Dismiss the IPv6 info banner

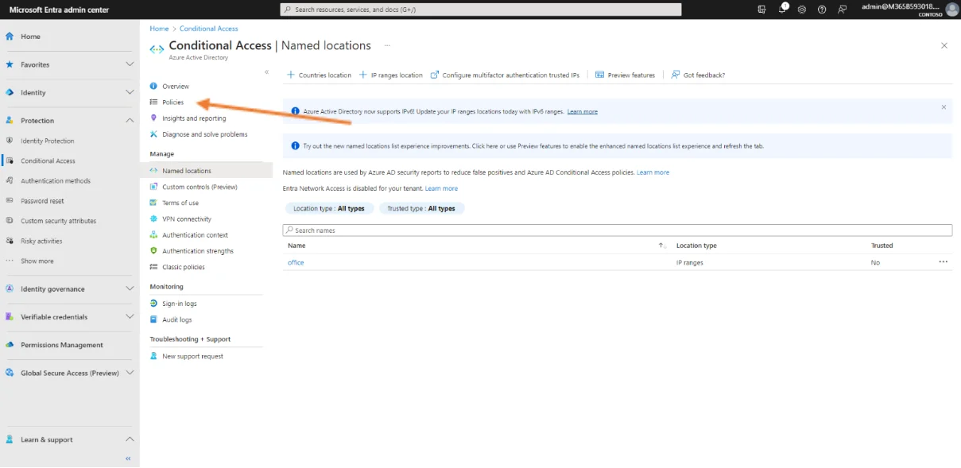pos(944,107)
